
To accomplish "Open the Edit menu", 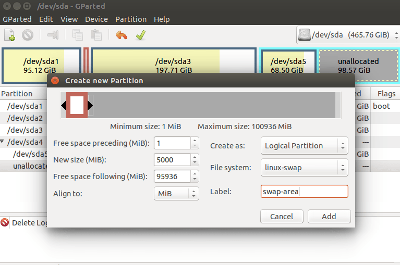I will 46,19.
